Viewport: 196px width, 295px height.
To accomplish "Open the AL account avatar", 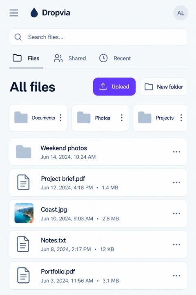I will point(180,13).
